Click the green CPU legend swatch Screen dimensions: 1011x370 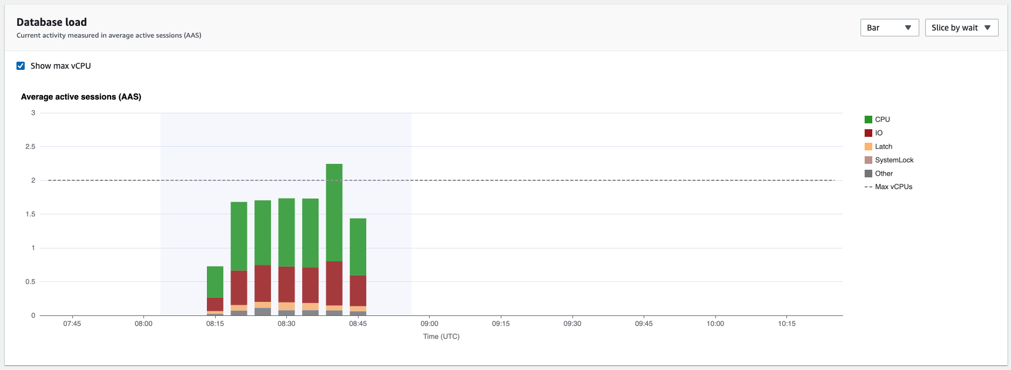click(868, 119)
